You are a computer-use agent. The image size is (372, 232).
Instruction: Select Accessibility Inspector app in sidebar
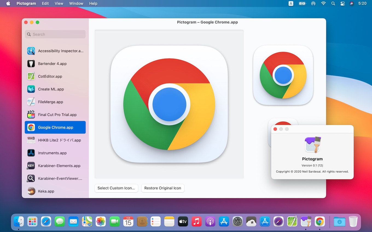pyautogui.click(x=55, y=51)
